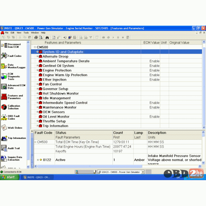This screenshot has width=206, height=206.
Task: Click sidebar scroll down arrow
Action: 28,167
